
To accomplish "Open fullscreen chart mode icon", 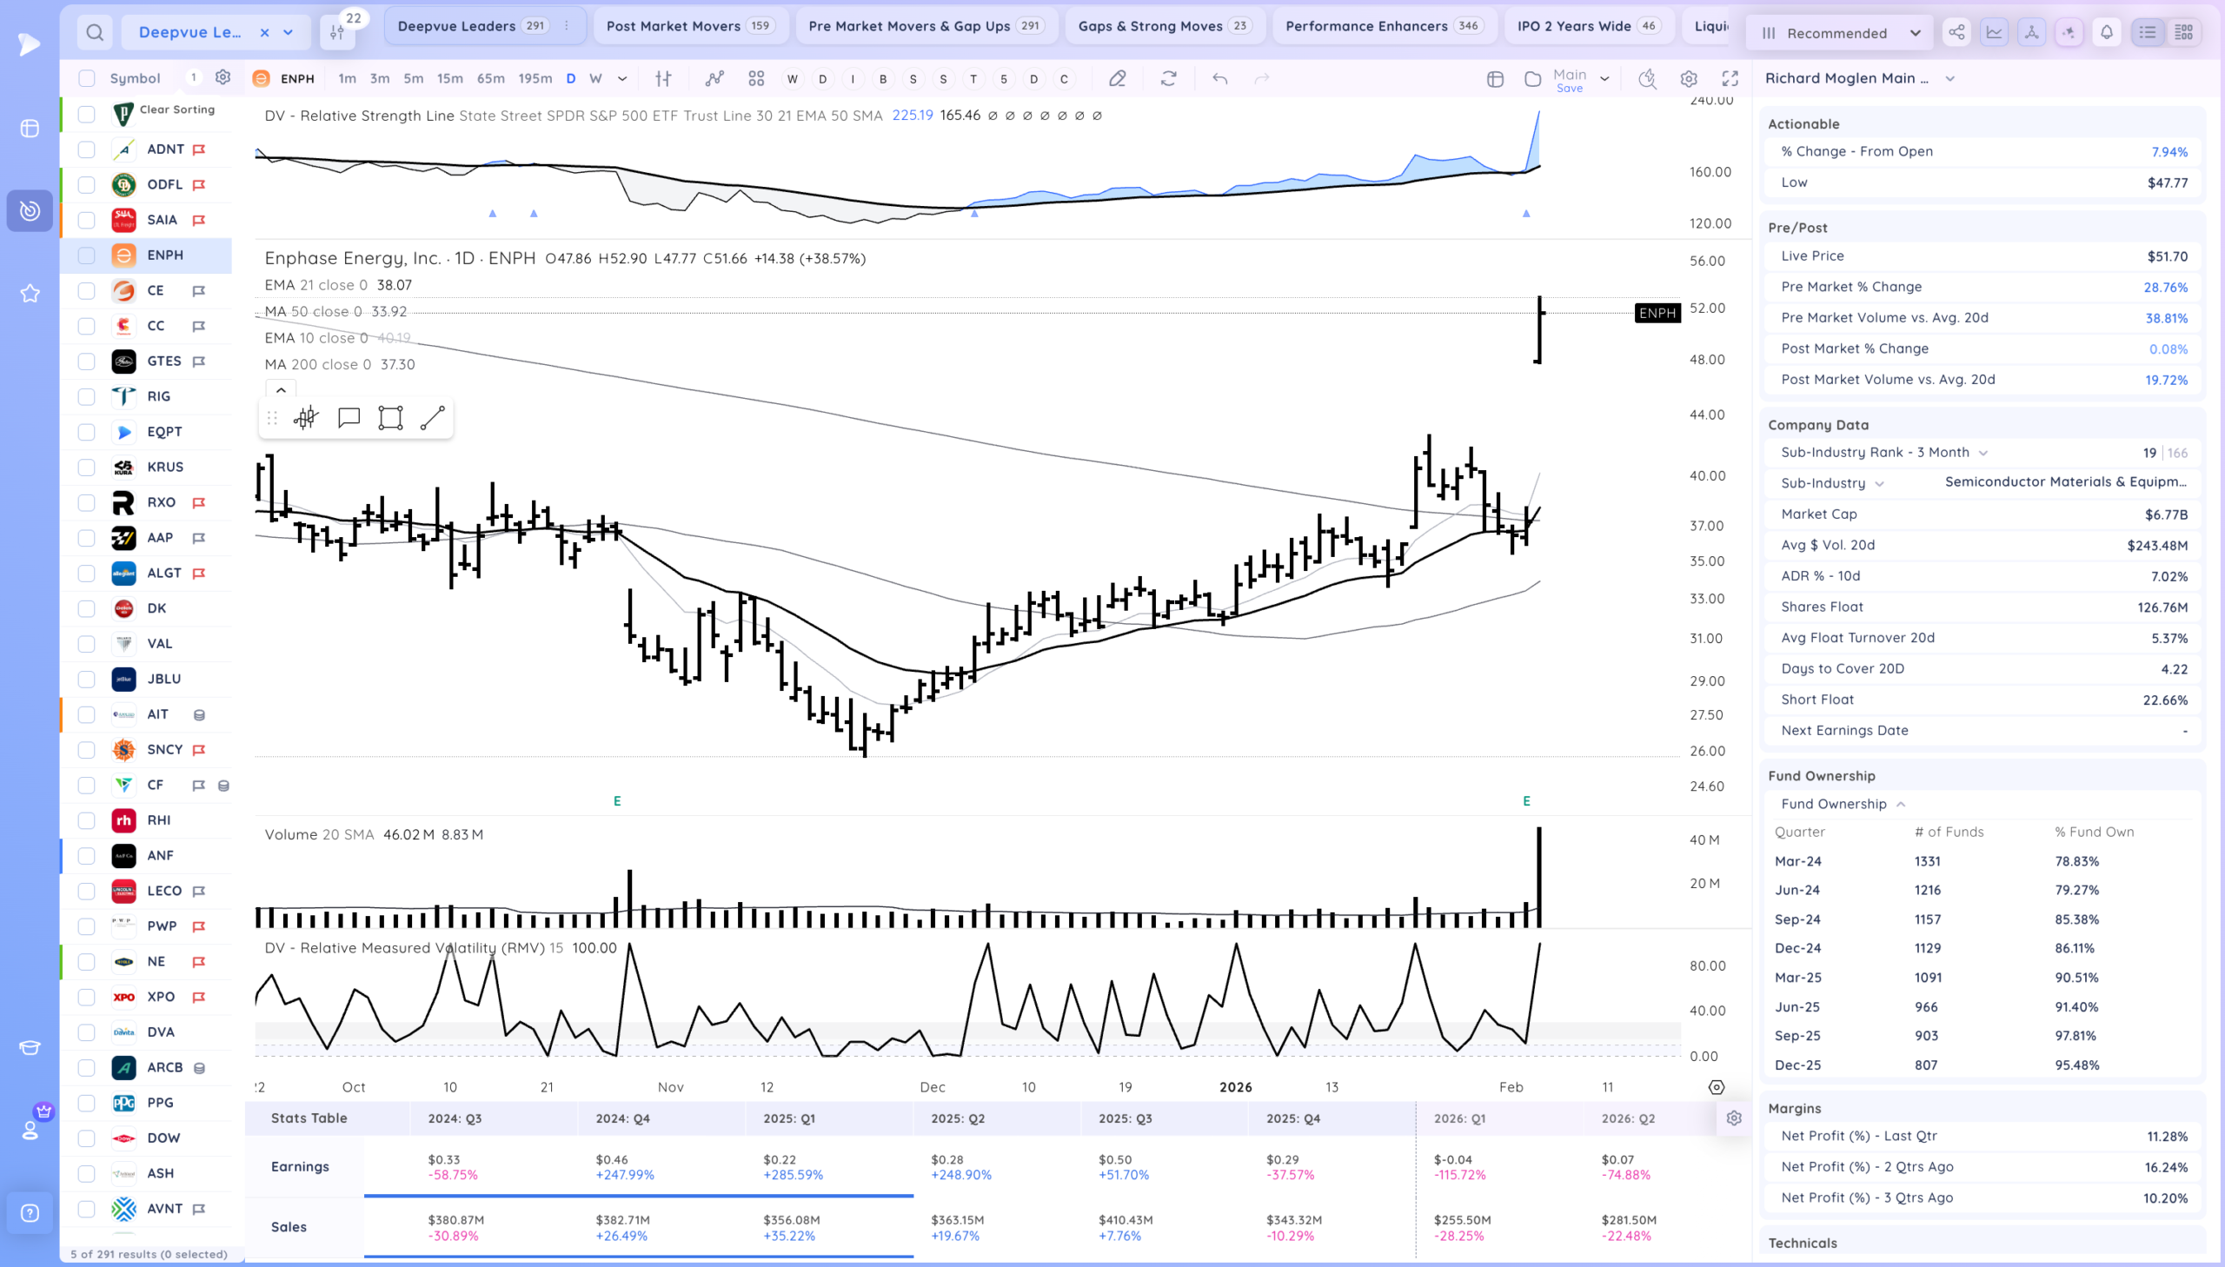I will click(1730, 79).
